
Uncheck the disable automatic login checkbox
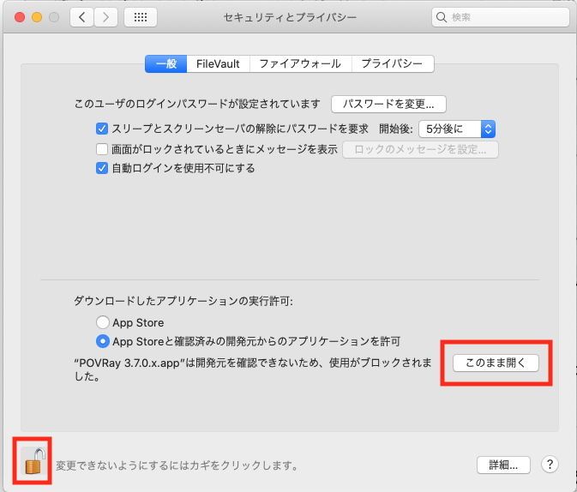(x=103, y=168)
